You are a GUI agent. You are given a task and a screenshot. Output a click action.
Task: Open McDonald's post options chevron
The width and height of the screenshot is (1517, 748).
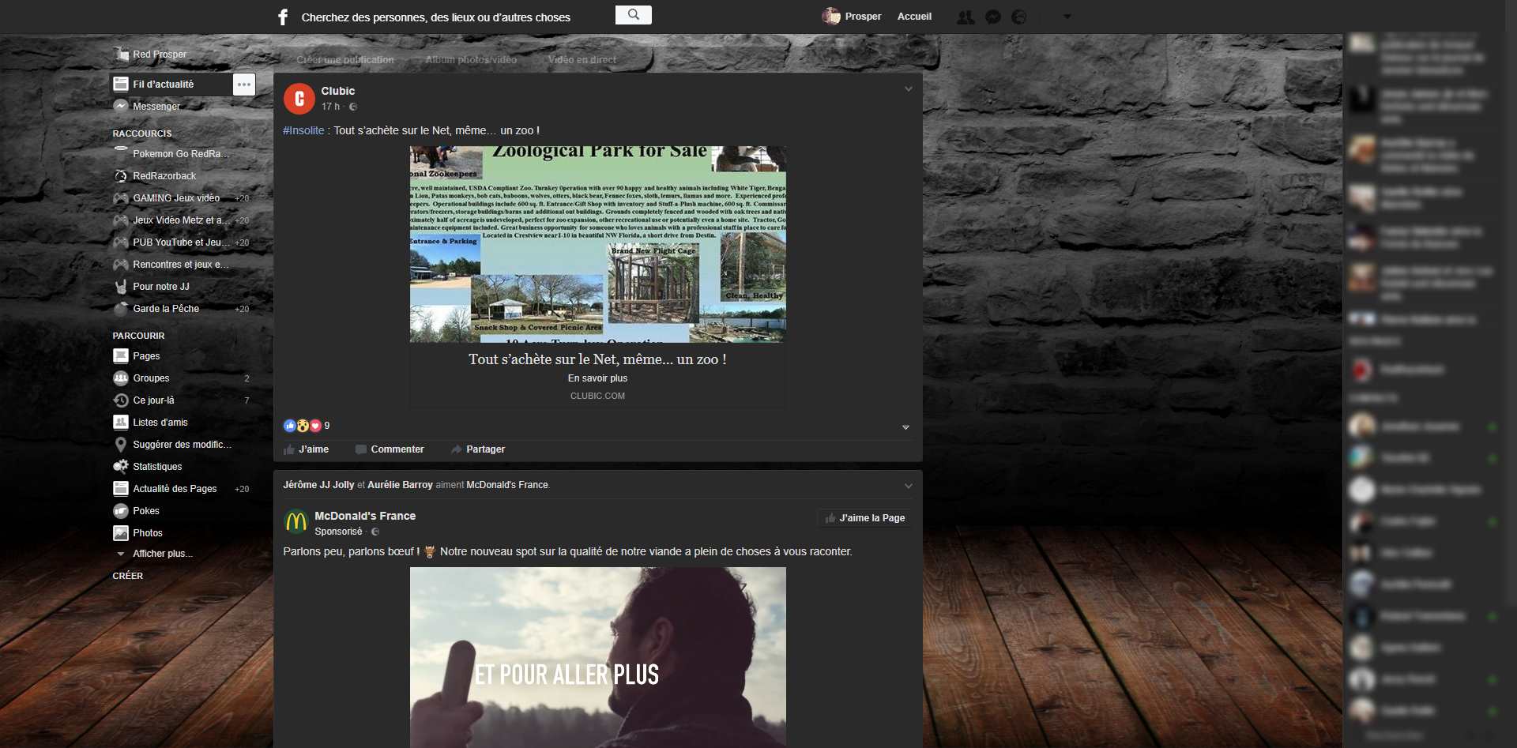tap(909, 486)
